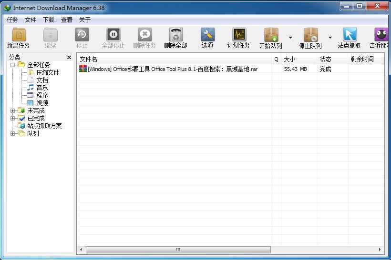Sort by the 剩余时间 column header
391x260 pixels.
(x=366, y=59)
